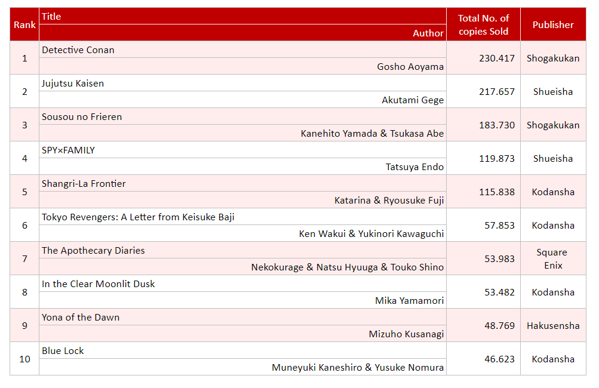
Task: Click Kodansha in the Moonlit Dusk row
Action: (553, 292)
